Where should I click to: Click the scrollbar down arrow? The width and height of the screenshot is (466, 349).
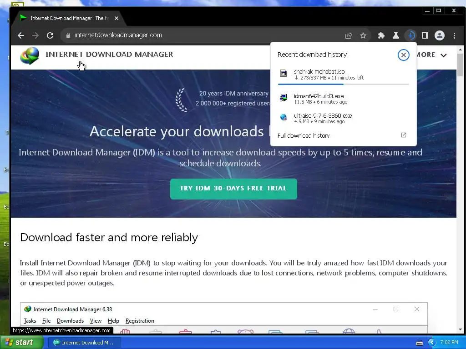point(461,329)
